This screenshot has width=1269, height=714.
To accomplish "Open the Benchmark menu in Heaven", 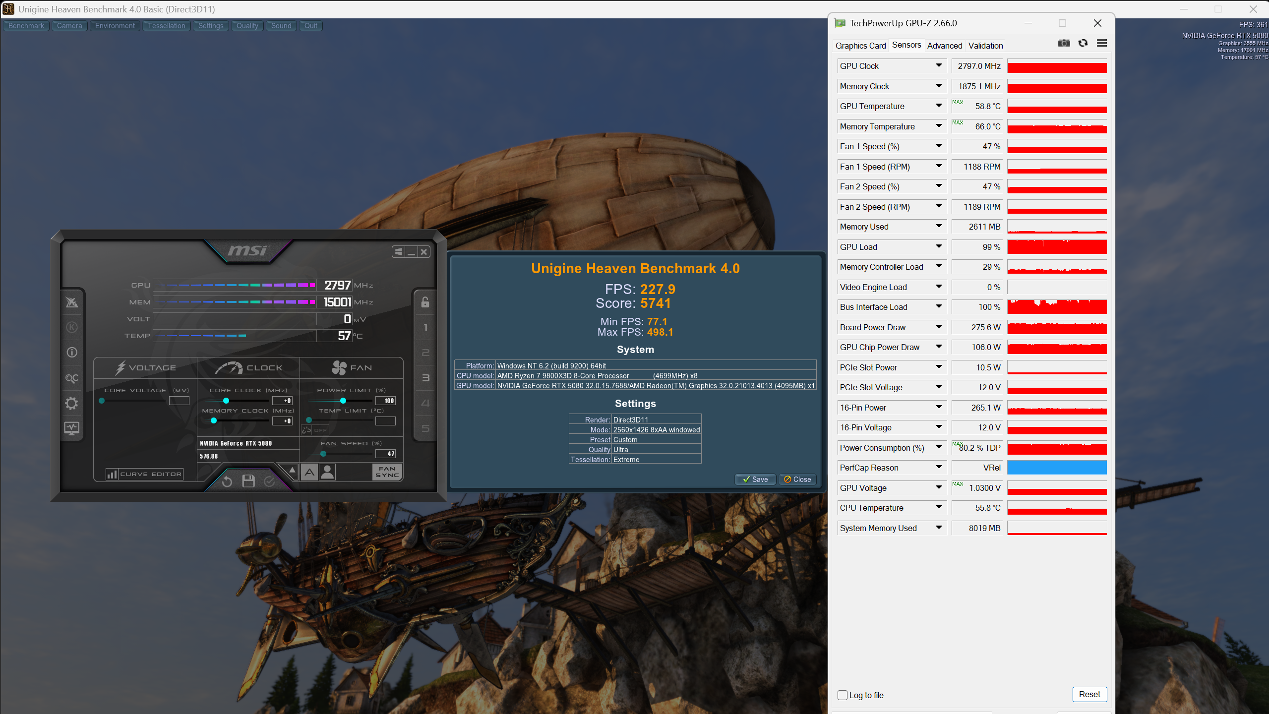I will (26, 26).
